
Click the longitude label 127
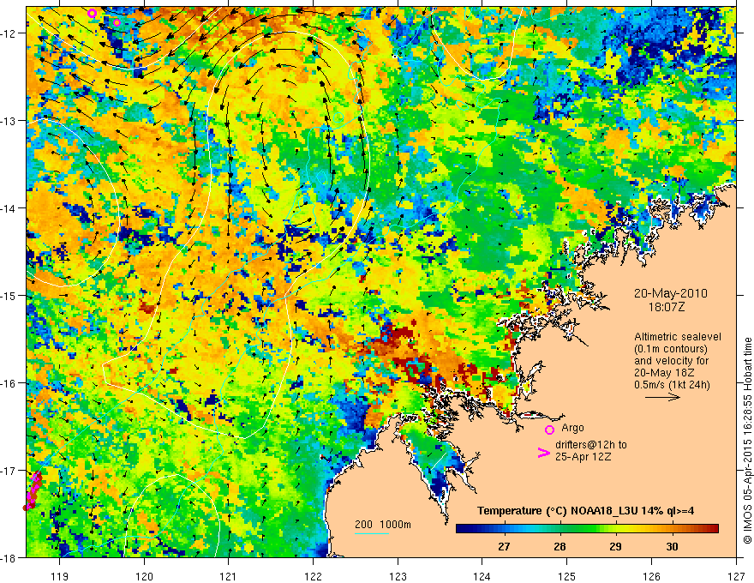pos(736,576)
